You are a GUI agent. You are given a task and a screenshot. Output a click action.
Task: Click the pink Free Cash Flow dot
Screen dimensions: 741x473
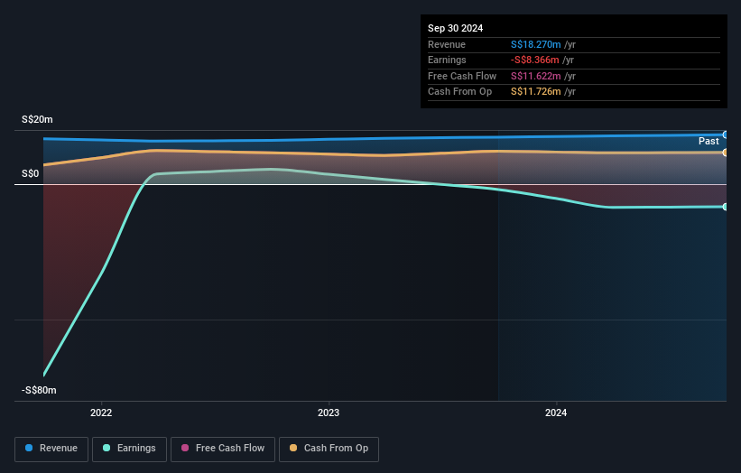tap(185, 448)
